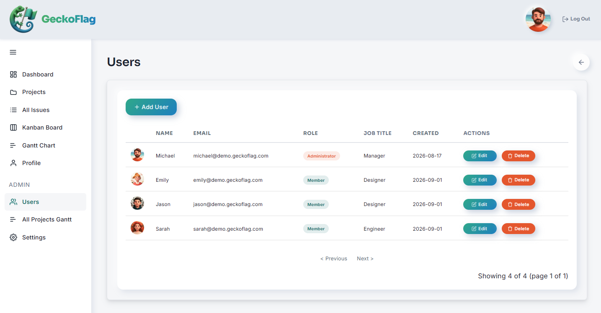Click the Log Out link
601x313 pixels.
576,19
